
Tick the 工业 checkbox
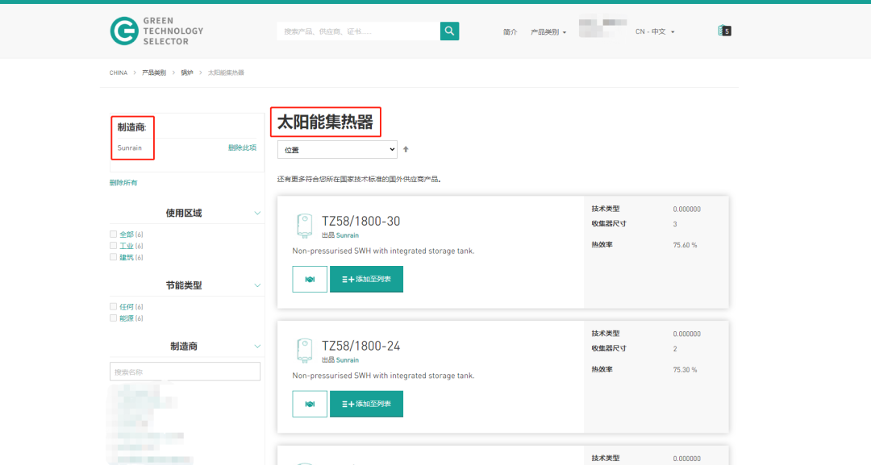coord(114,246)
